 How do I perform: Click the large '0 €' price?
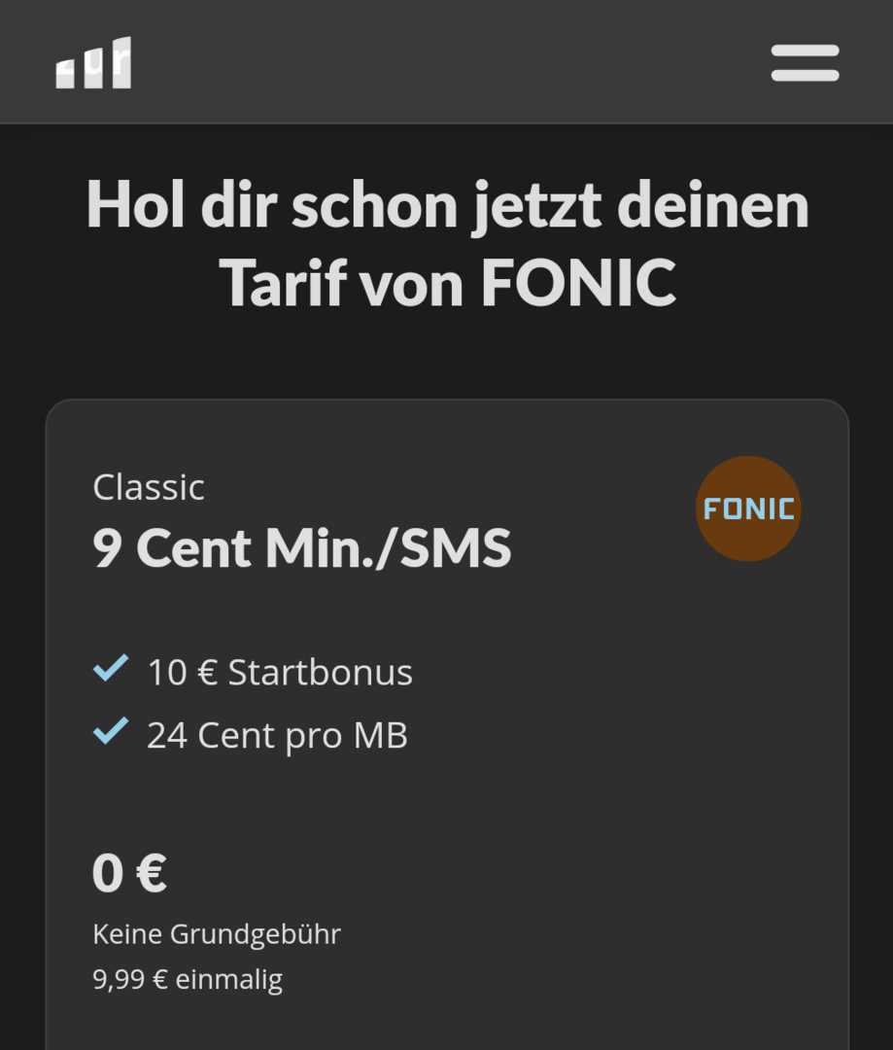coord(129,872)
